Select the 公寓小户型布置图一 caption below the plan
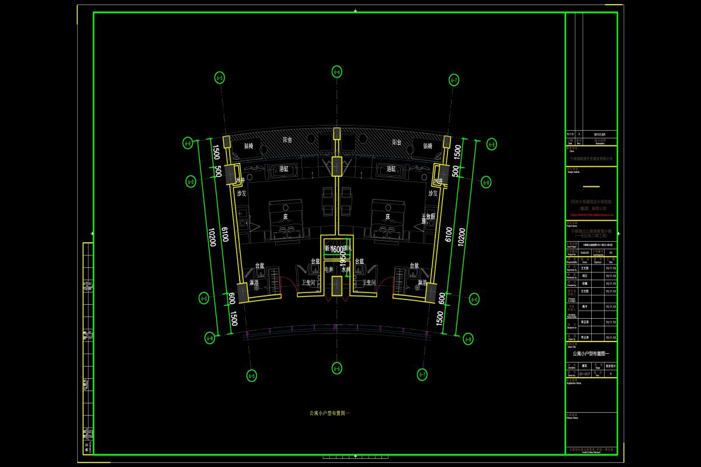The image size is (701, 467). click(329, 413)
